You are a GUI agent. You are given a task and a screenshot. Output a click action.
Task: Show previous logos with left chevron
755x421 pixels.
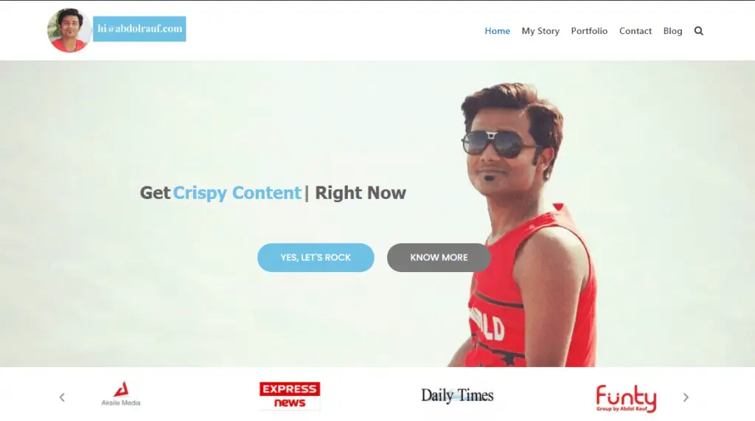62,397
